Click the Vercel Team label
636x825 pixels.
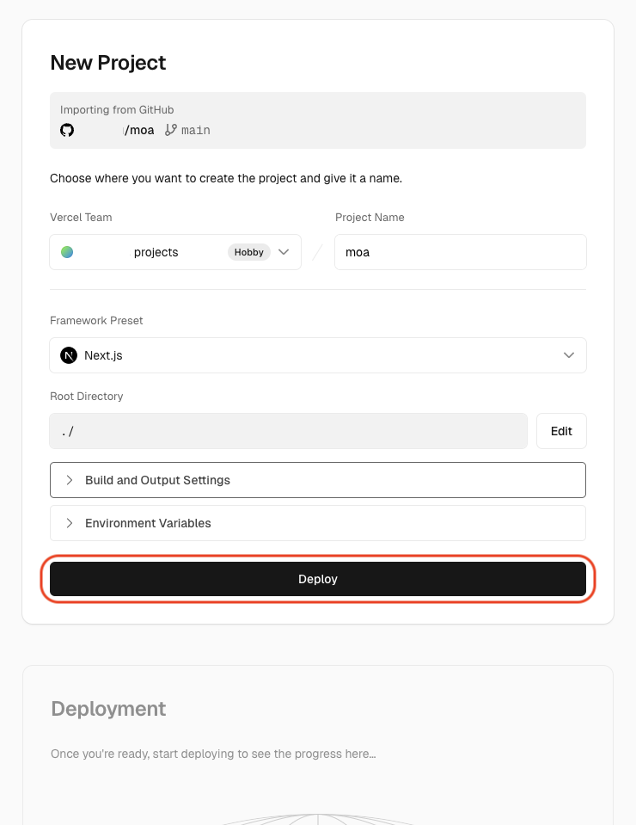(x=81, y=218)
